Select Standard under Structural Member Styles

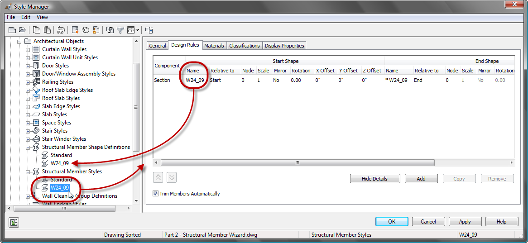(61, 180)
